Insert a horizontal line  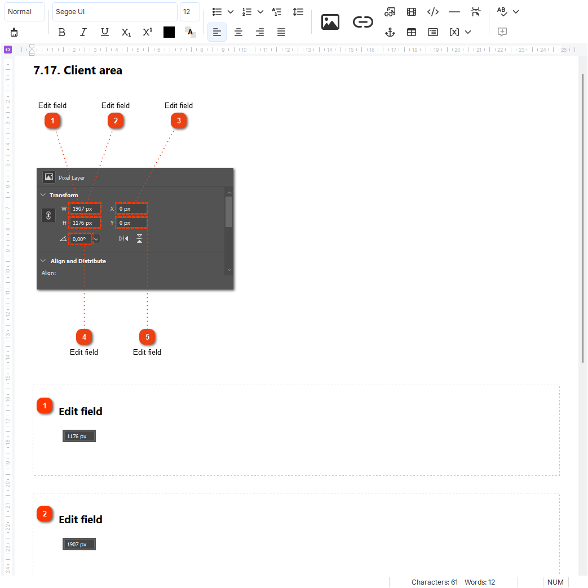click(454, 12)
